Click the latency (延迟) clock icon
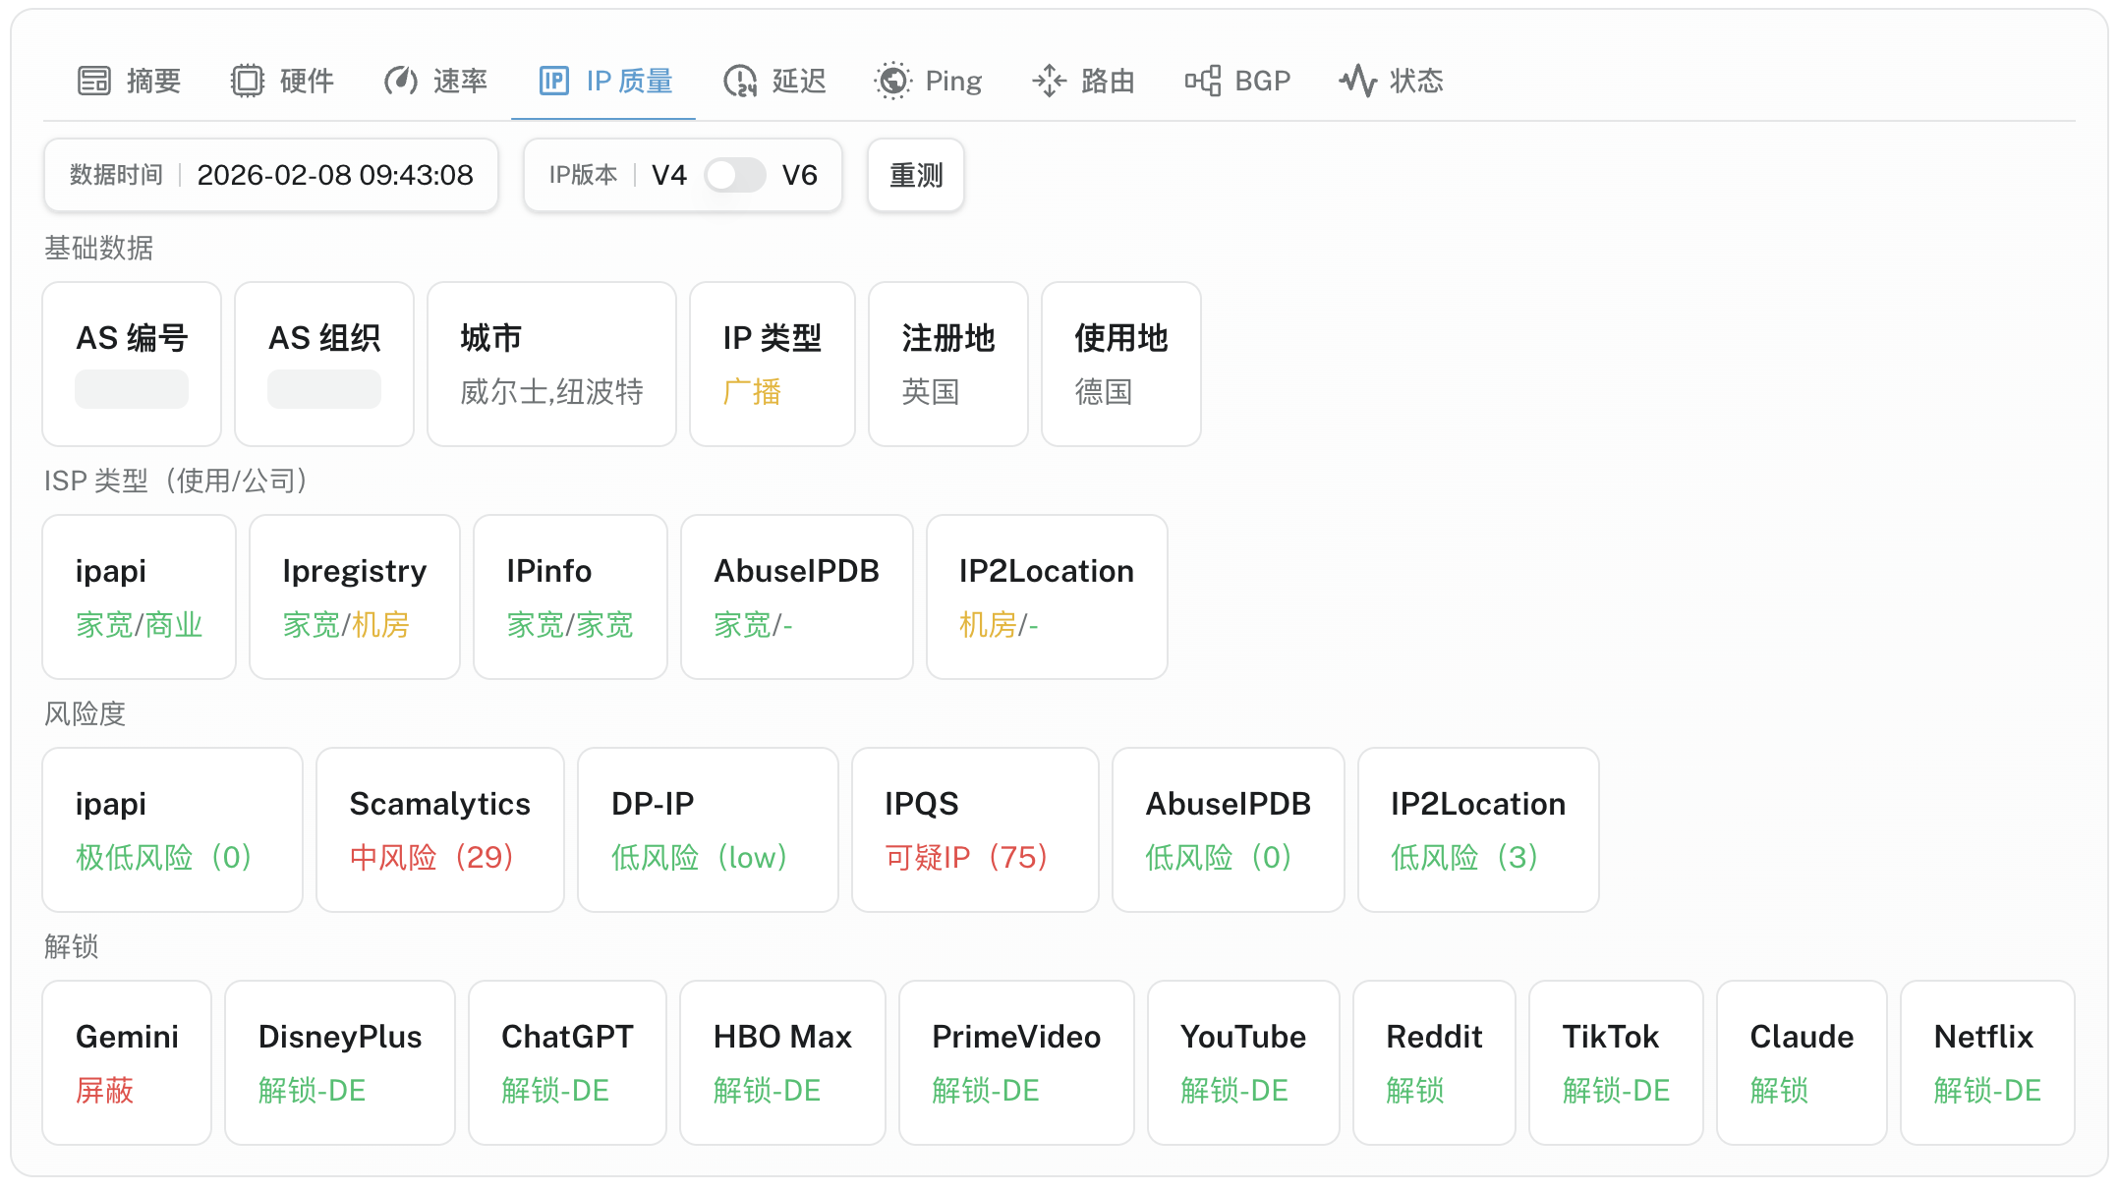The image size is (2119, 1191). point(740,81)
